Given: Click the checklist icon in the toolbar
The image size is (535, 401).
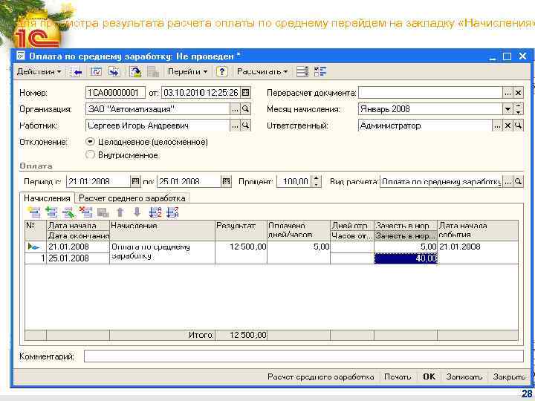Looking at the screenshot, I should [x=320, y=71].
